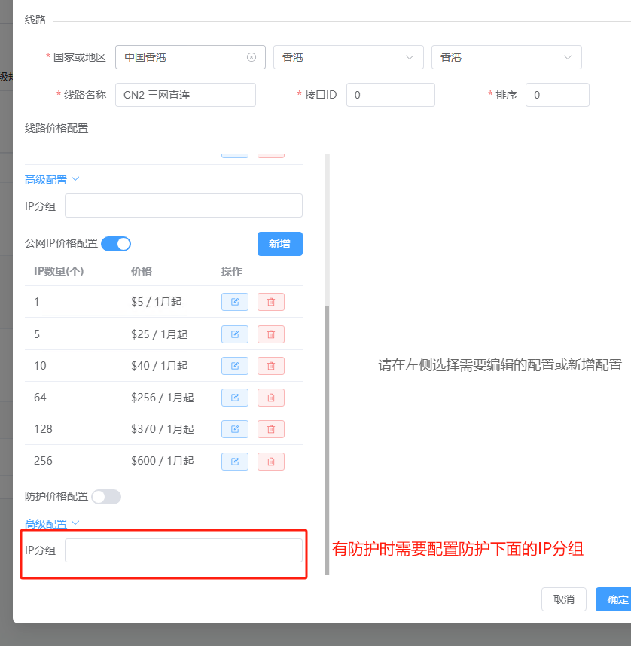Select the $5 / 1月起 price cell
The height and width of the screenshot is (646, 631).
point(156,302)
